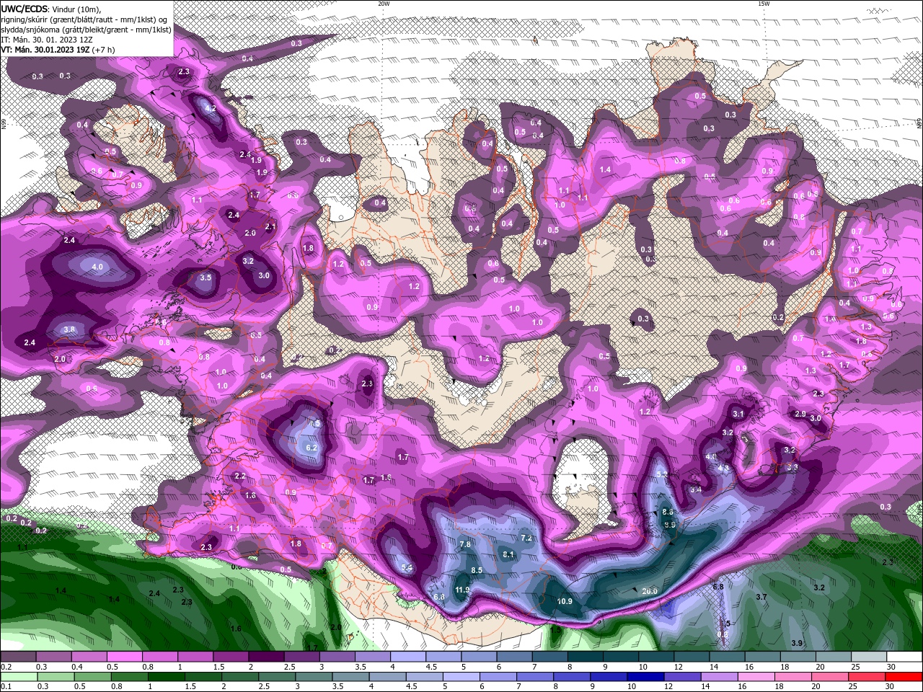The height and width of the screenshot is (692, 923).
Task: Select the navy blue rain swatch labelled 10
Action: [645, 677]
